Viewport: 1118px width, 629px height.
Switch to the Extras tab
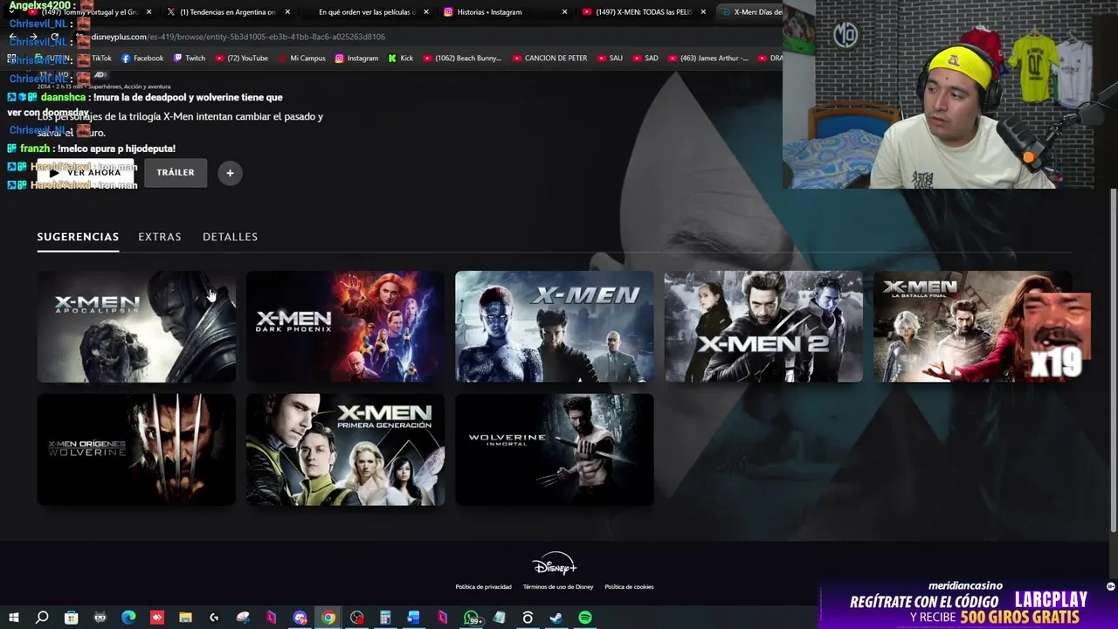160,237
